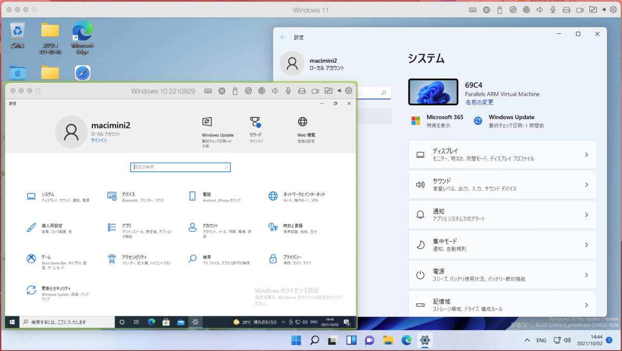Click 名前の変更 link in Windows 11 settings
This screenshot has width=622, height=351.
[x=479, y=102]
